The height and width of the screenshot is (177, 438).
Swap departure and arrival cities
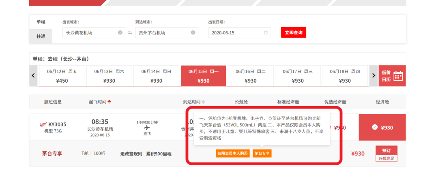pyautogui.click(x=130, y=33)
